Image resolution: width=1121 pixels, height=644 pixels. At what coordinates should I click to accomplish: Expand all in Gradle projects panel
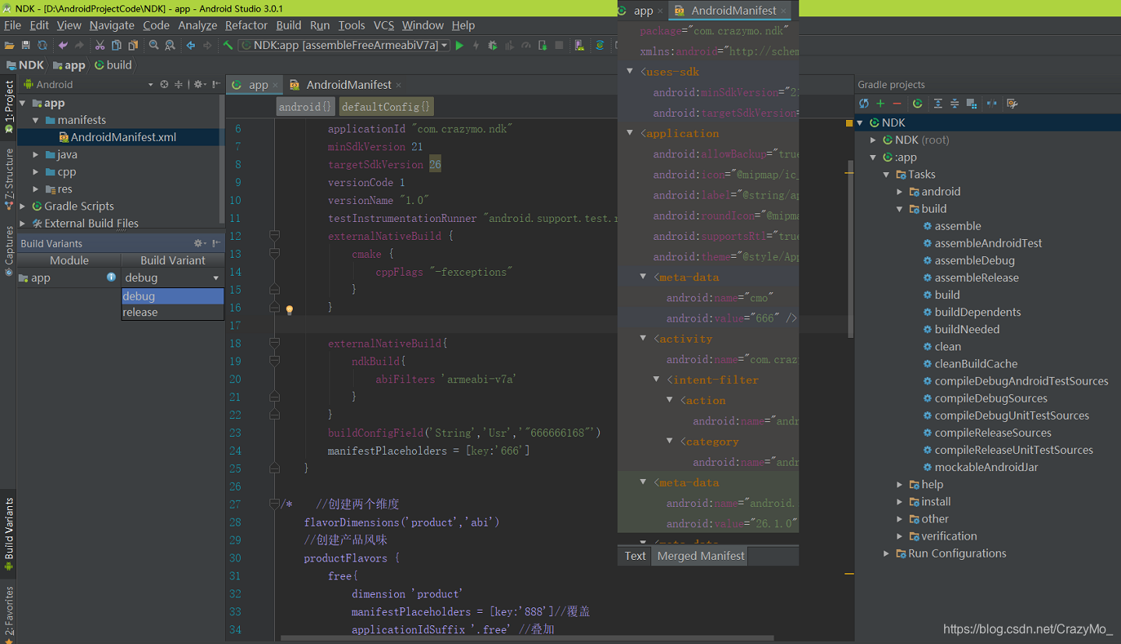(x=938, y=103)
